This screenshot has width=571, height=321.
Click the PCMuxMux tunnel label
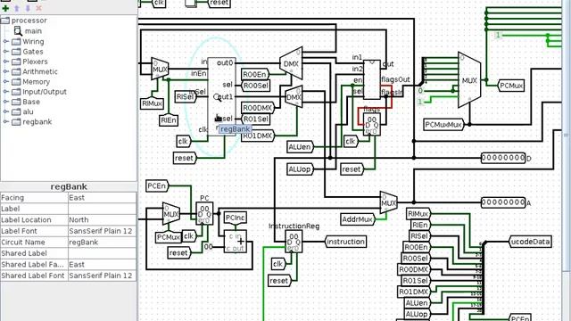(x=443, y=125)
